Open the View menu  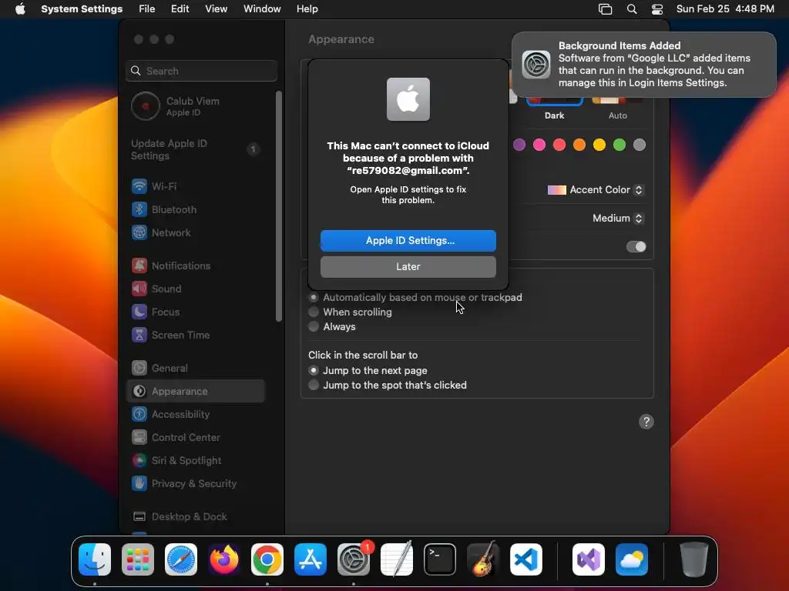coord(217,9)
